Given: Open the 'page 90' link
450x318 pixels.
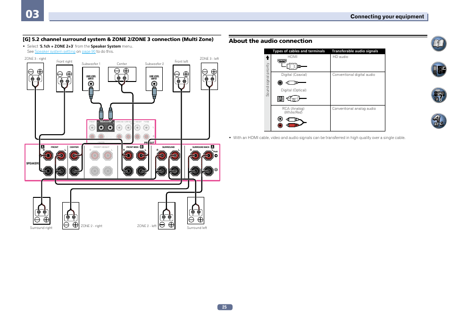Looking at the screenshot, I should (88, 51).
